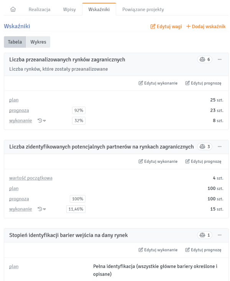Edit prognozę for potential partners indicator
The height and width of the screenshot is (281, 230).
pyautogui.click(x=204, y=162)
